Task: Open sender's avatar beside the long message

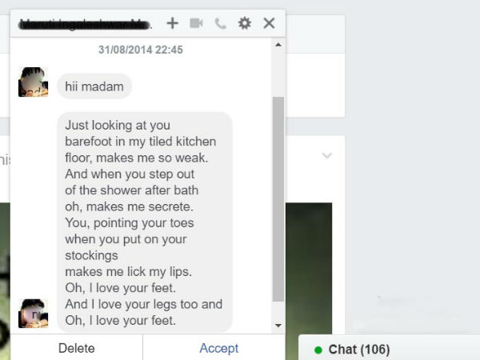Action: pos(33,314)
